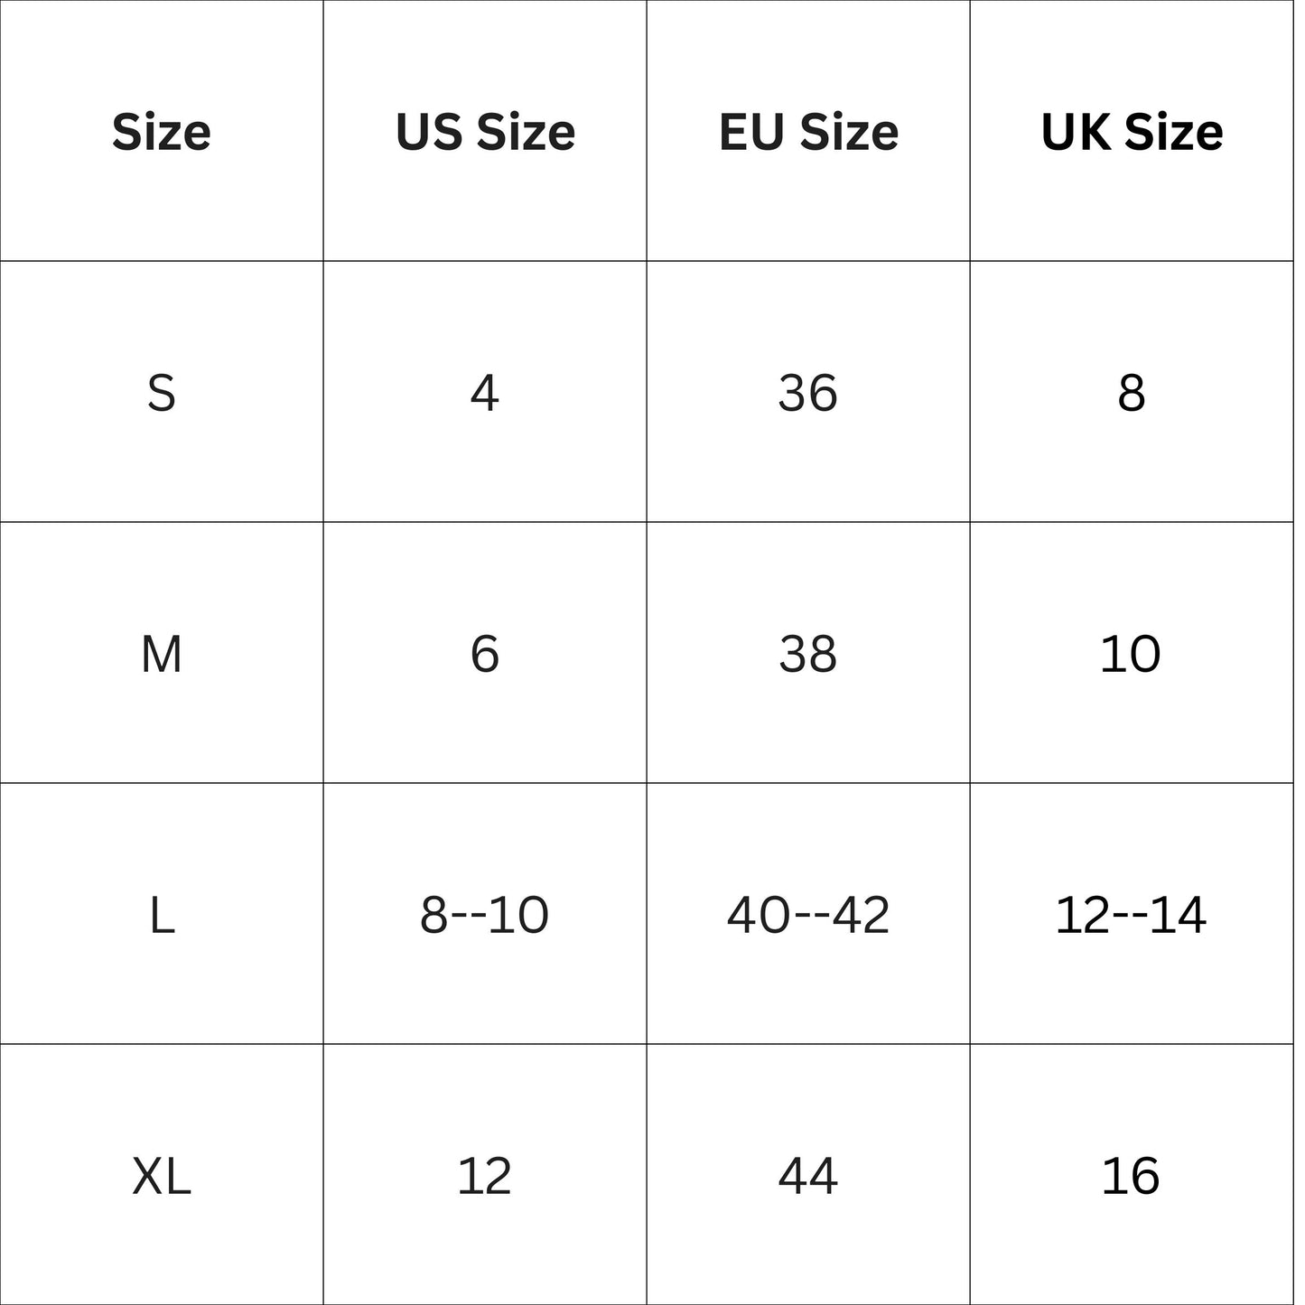Click the UK Size column header
1305x1305 pixels.
1132,132
